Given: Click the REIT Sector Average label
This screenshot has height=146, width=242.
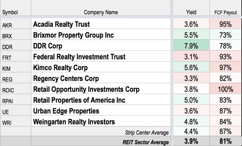Looking at the screenshot, I should click(x=146, y=142).
